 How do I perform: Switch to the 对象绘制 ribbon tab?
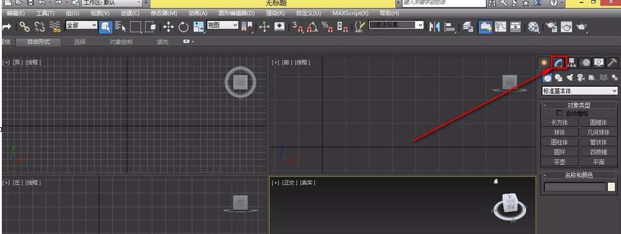pyautogui.click(x=121, y=42)
